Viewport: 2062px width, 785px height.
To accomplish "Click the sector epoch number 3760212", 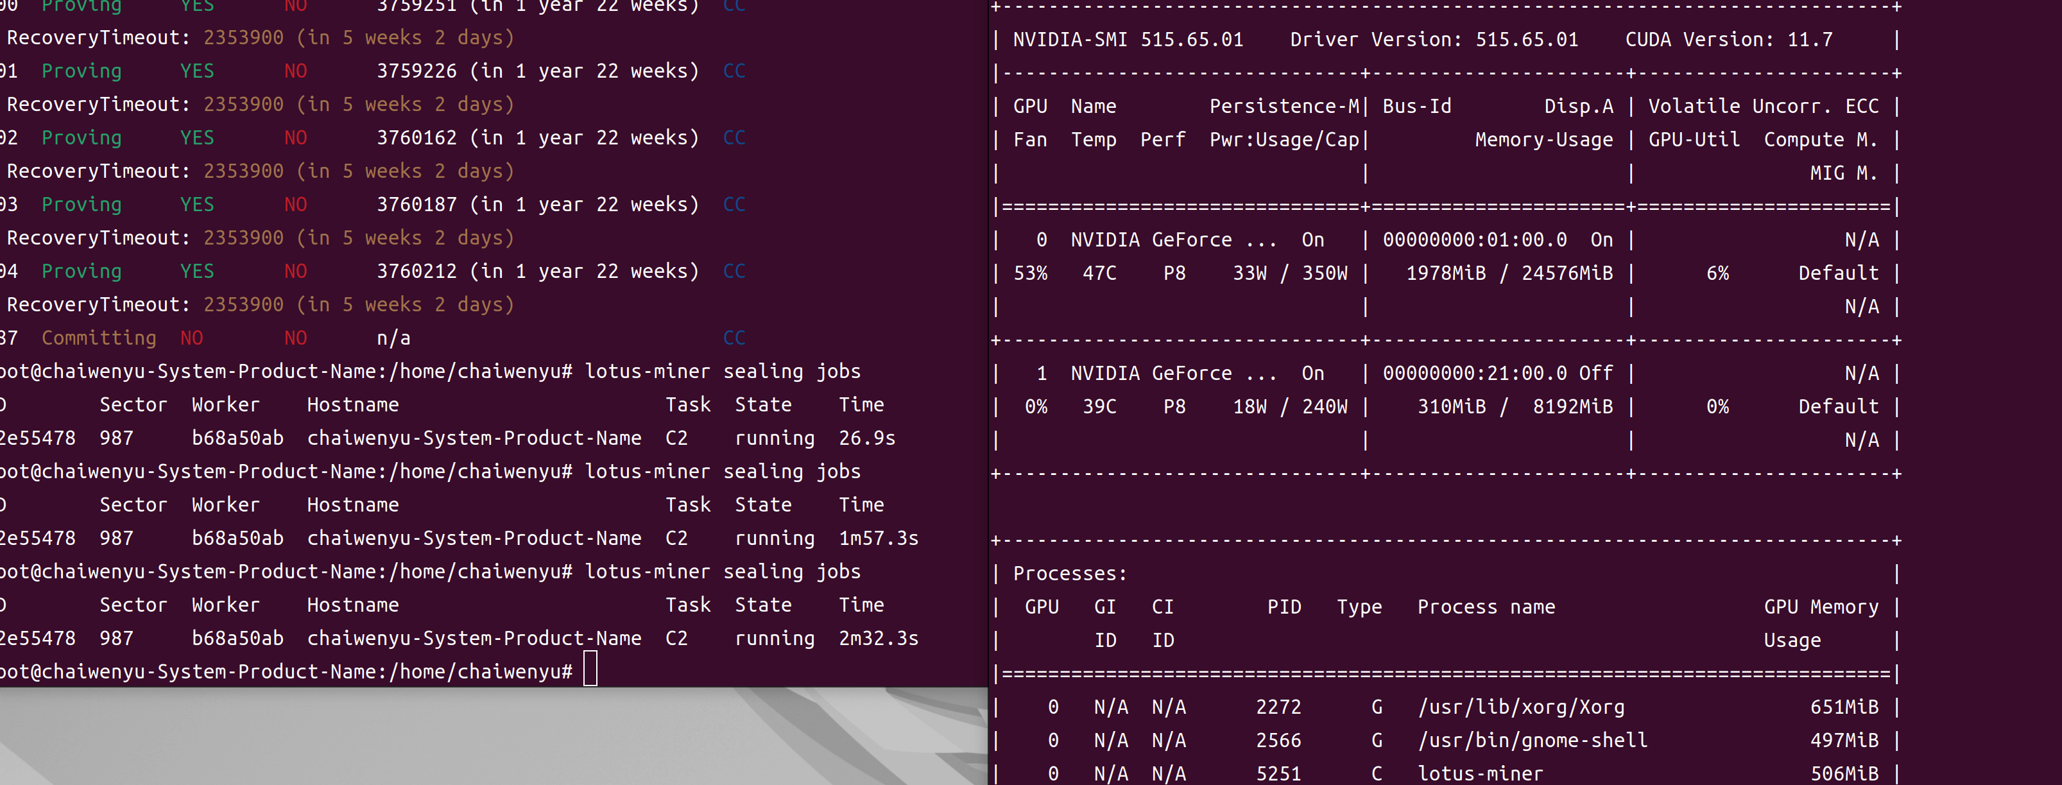I will click(417, 272).
